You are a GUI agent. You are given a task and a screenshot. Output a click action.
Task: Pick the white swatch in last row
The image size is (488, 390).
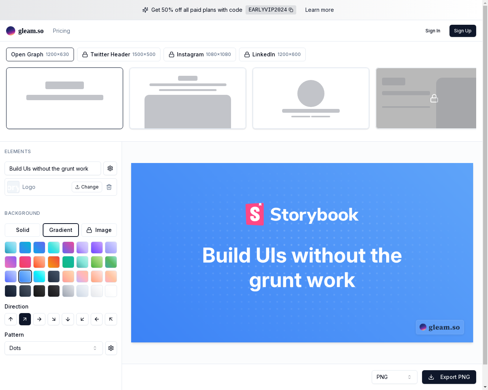pyautogui.click(x=111, y=291)
